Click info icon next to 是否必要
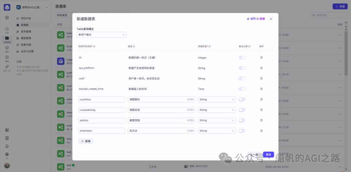This screenshot has height=172, width=351. click(x=249, y=46)
